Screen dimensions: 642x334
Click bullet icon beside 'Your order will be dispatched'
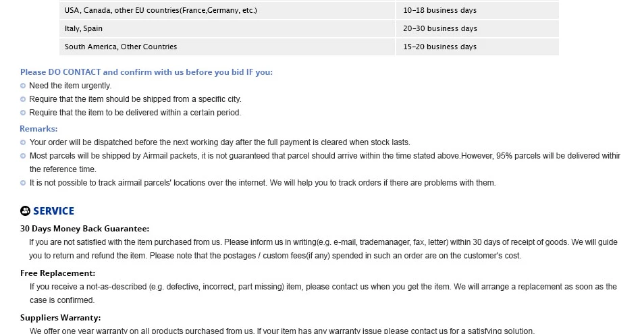point(23,143)
